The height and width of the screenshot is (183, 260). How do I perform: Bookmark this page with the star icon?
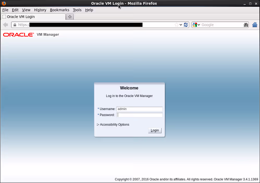pyautogui.click(x=177, y=25)
